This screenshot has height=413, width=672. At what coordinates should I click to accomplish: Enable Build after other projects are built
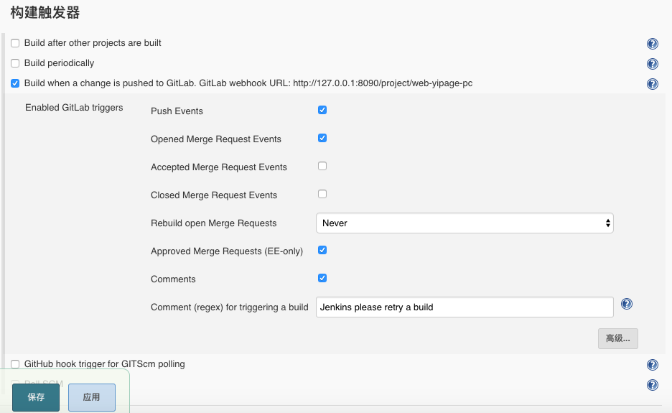15,43
